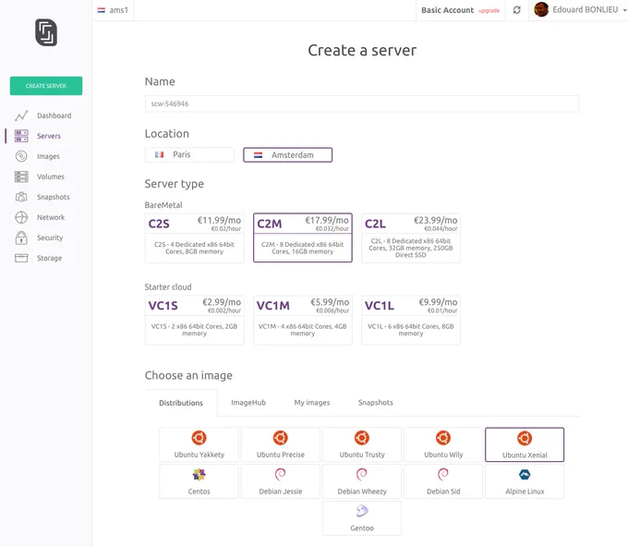Click the refresh icon in top bar
Viewport: 628px width, 547px height.
tap(516, 10)
